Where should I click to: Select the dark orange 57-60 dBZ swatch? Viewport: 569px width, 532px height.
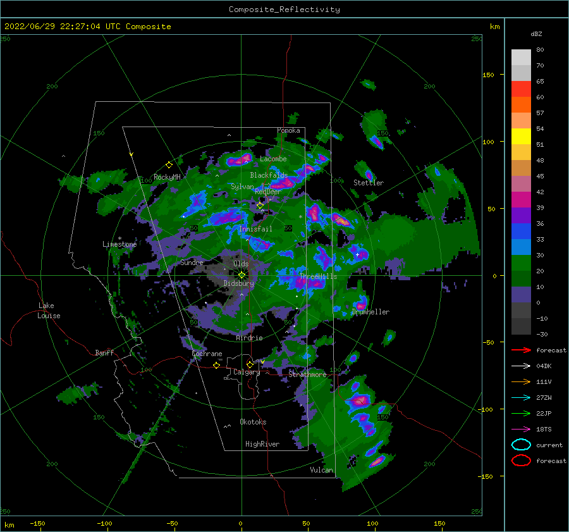coord(521,105)
